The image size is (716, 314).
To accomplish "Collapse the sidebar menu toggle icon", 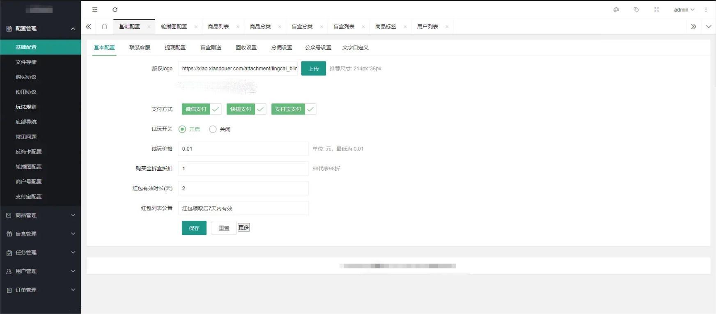I will coord(95,9).
